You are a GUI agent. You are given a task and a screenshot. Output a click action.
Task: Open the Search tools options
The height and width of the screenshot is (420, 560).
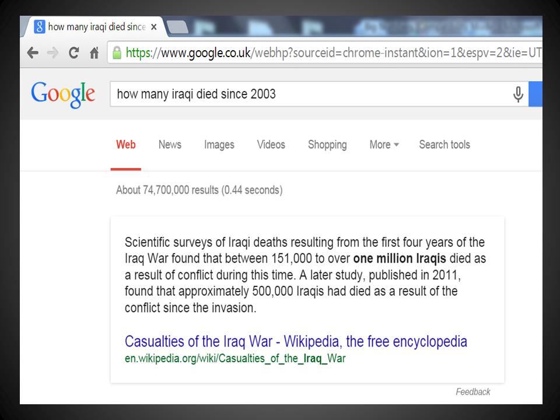pyautogui.click(x=444, y=145)
